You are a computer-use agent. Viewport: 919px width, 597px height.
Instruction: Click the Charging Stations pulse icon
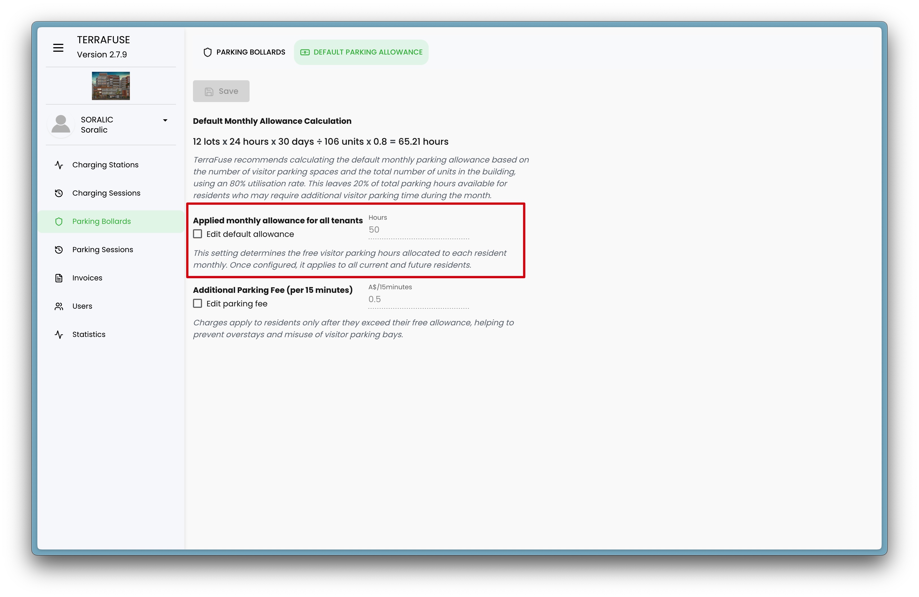pyautogui.click(x=59, y=165)
